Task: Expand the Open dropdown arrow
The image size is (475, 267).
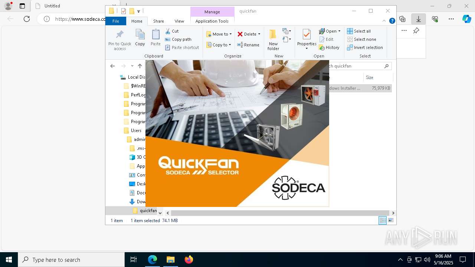Action: (339, 31)
